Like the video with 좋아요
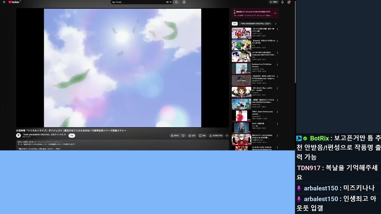 point(175,136)
